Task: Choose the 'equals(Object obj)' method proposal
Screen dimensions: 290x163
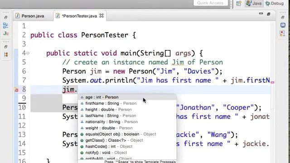Action: (127, 134)
